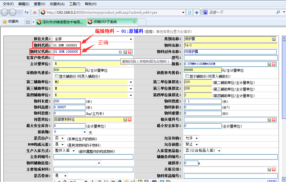Click the stop loading red X icon
The image size is (286, 182).
click(x=34, y=12)
